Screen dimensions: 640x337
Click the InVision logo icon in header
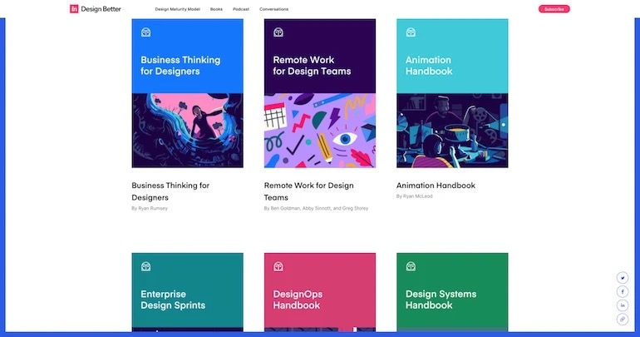74,9
